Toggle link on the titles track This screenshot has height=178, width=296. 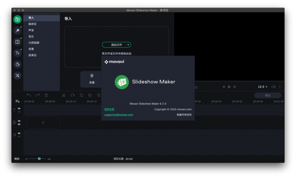pyautogui.click(x=19, y=112)
